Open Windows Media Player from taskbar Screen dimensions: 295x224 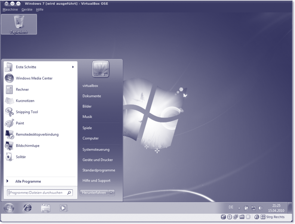click(x=64, y=208)
